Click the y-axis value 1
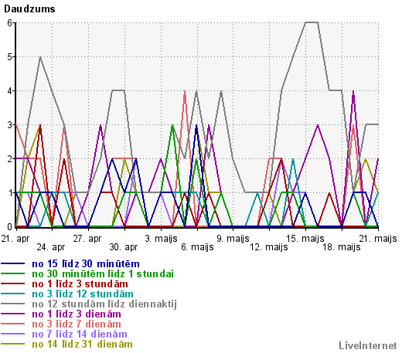 [x=10, y=193]
